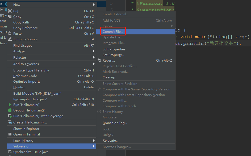Select Reformat Code
This screenshot has width=251, height=156.
pos(51,76)
